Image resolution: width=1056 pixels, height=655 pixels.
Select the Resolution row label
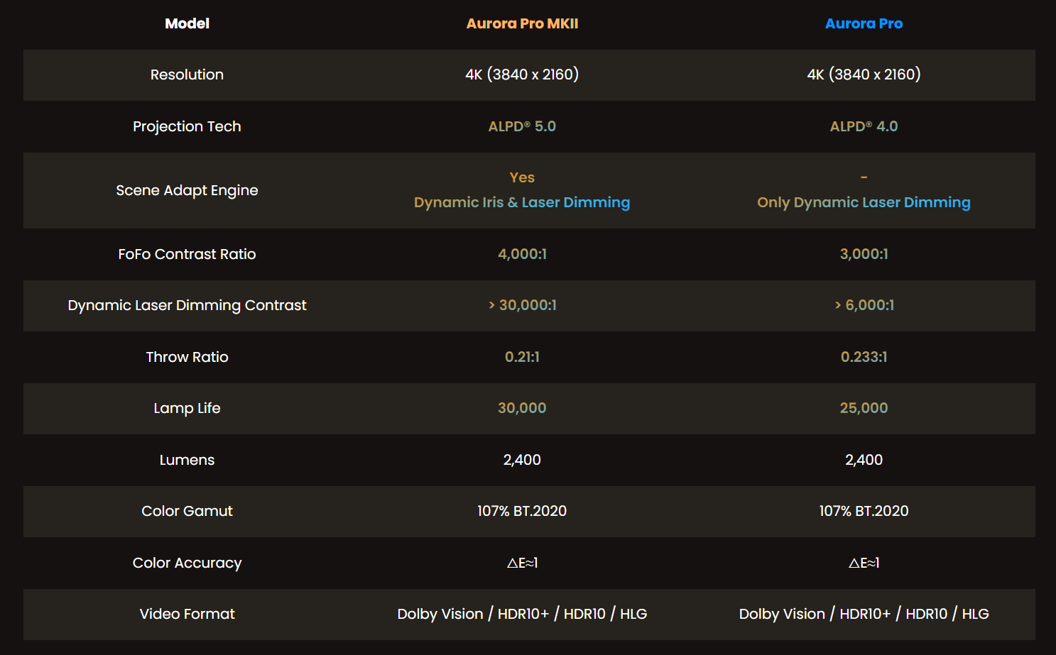[187, 75]
